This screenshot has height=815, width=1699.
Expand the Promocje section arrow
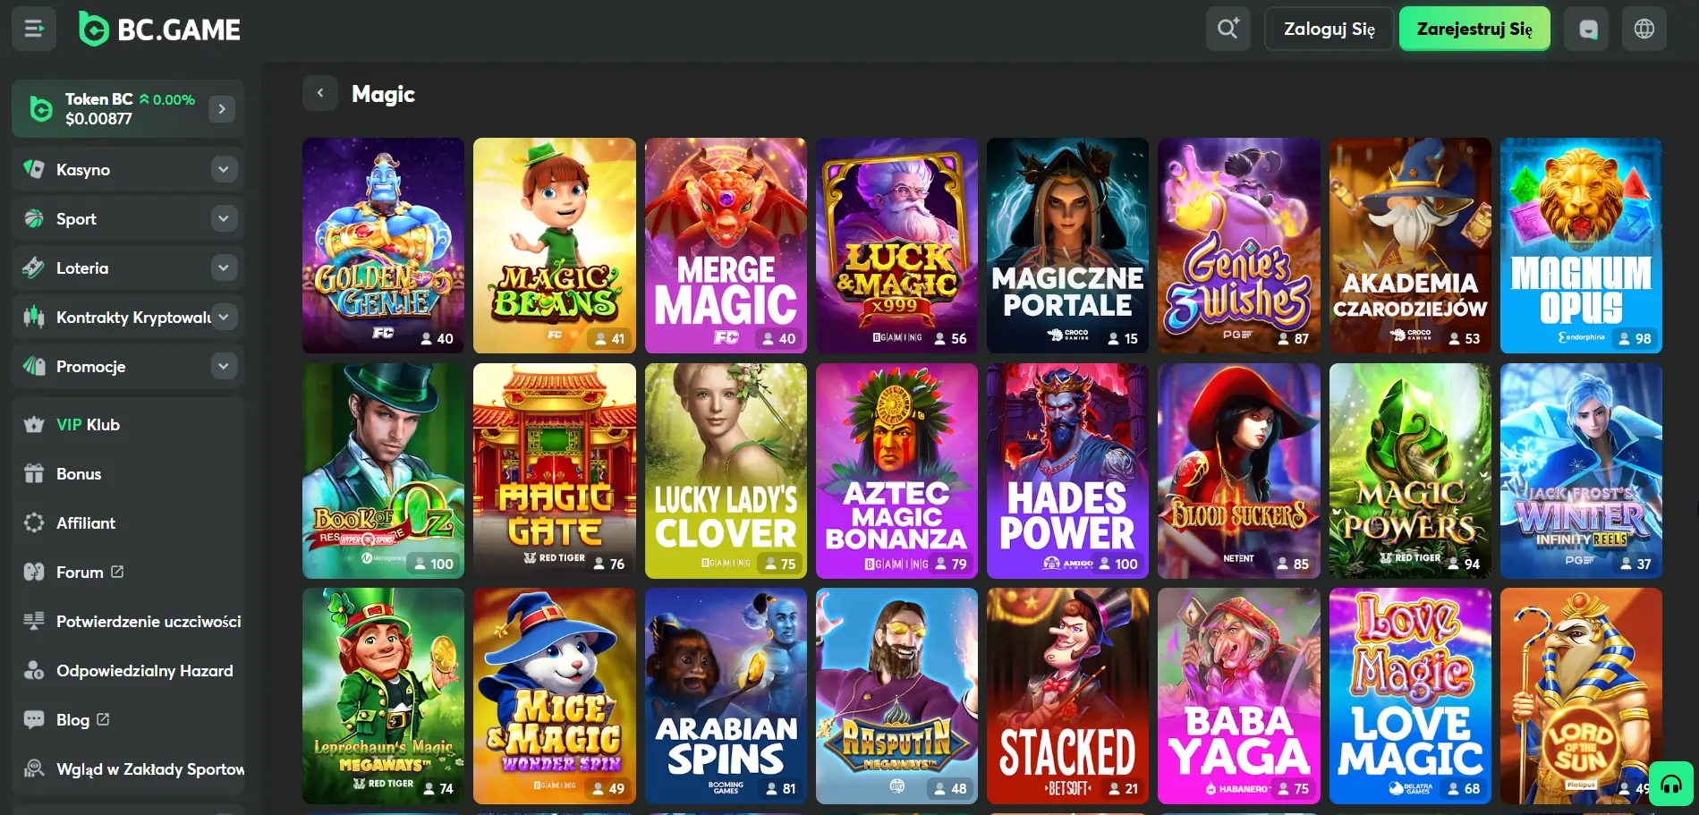(224, 366)
